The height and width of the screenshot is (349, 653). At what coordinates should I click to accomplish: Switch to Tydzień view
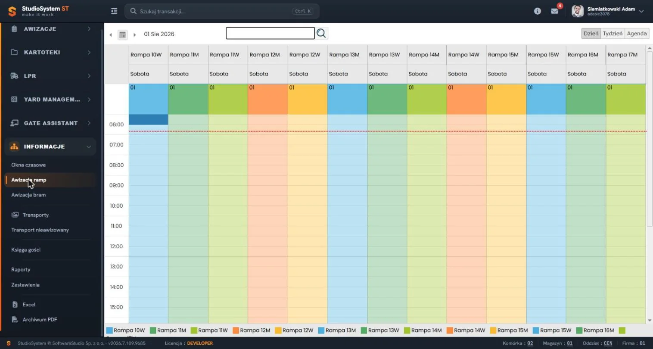click(x=613, y=34)
